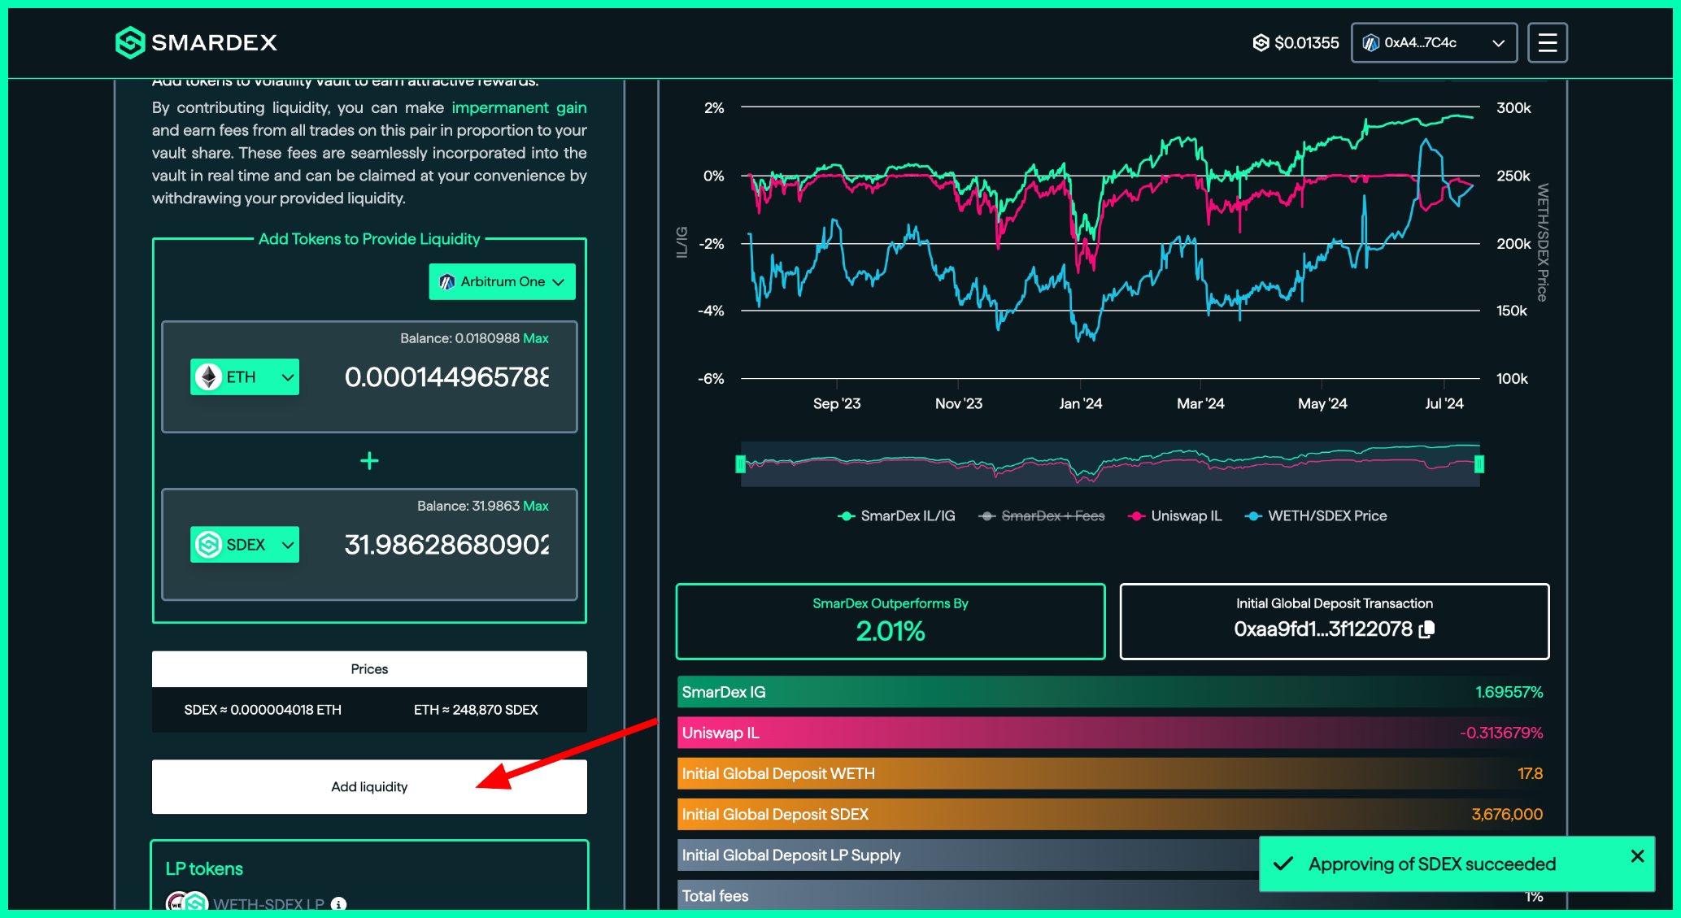Click the left chart range slider handle
1681x918 pixels.
(740, 463)
